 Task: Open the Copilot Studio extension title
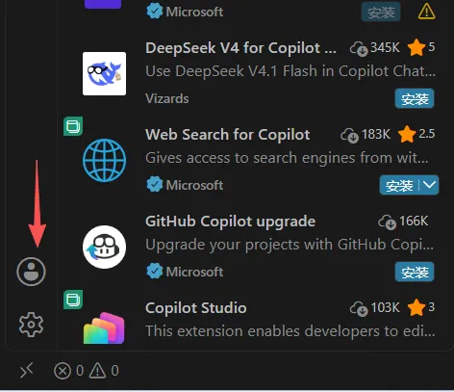[196, 308]
